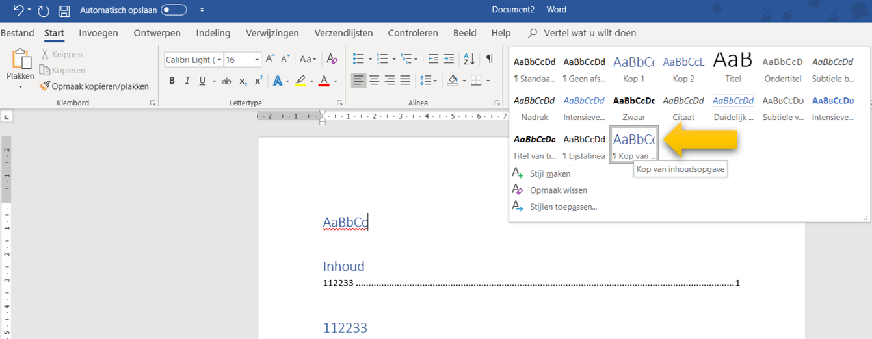Click Opmaak wissen in styles menu
872x339 pixels.
coord(558,190)
